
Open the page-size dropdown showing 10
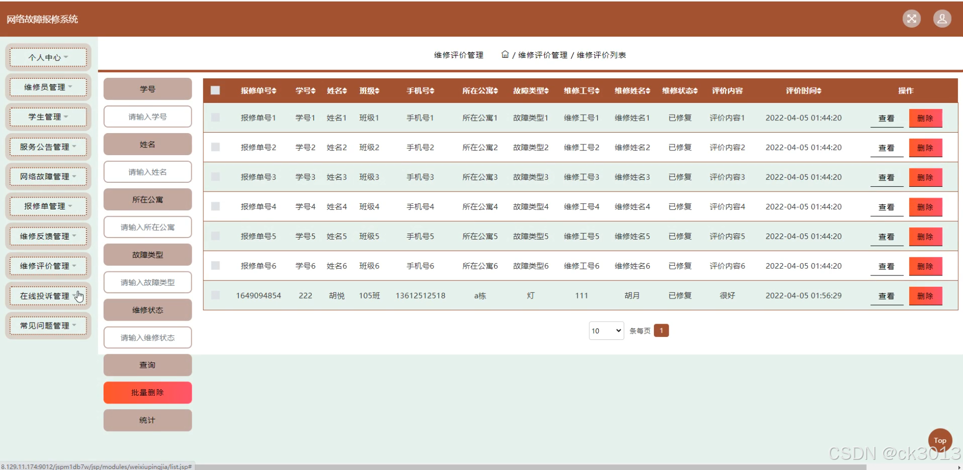coord(606,330)
